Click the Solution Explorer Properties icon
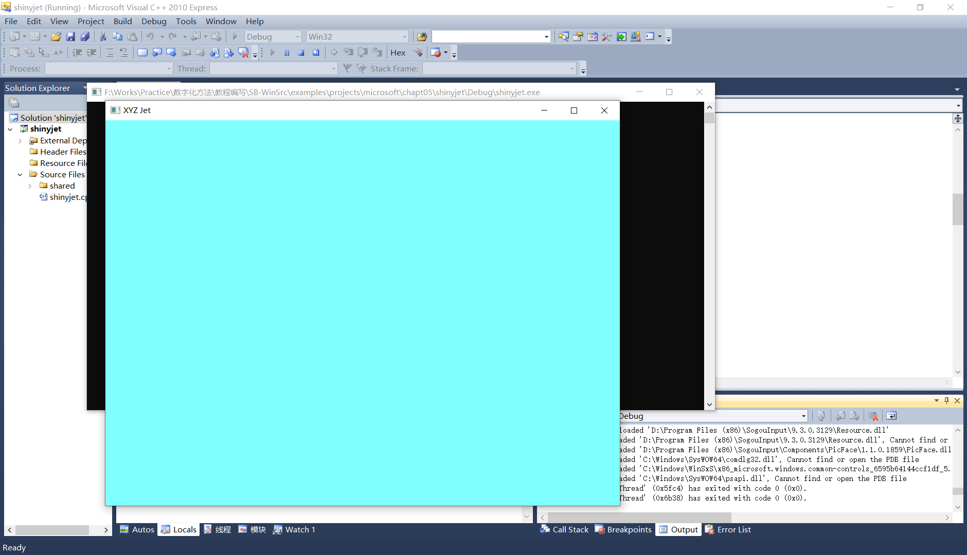 click(14, 103)
